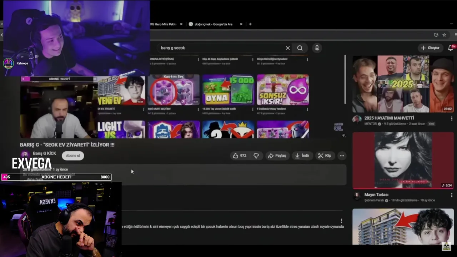
Task: Open more actions menu beside Klip
Action: click(x=342, y=156)
